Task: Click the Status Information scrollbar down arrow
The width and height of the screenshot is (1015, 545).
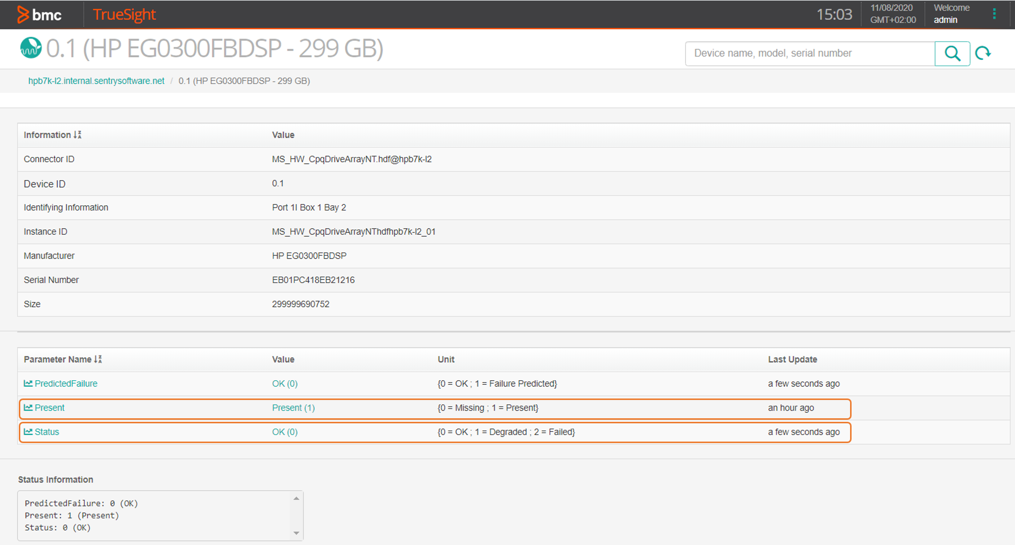Action: (296, 533)
